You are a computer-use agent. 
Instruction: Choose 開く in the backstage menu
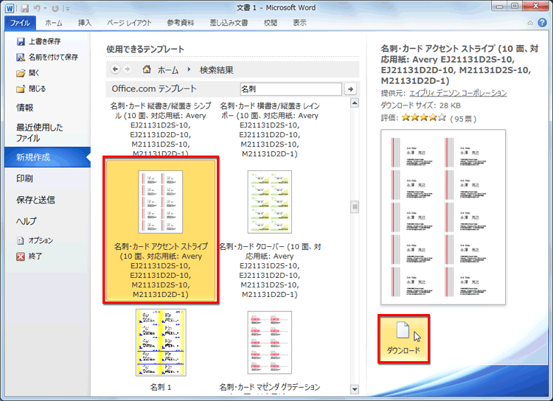(28, 73)
